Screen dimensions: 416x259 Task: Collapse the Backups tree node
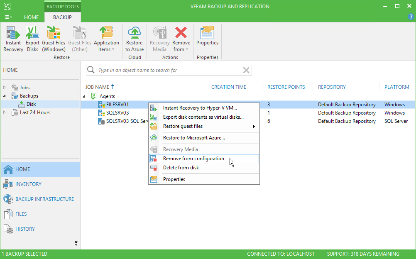(4, 96)
